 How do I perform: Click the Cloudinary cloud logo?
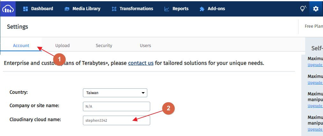click(8, 9)
